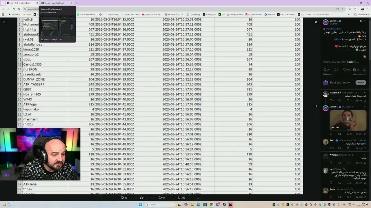Expand the Relevant replies sort dropdown

click(328, 74)
